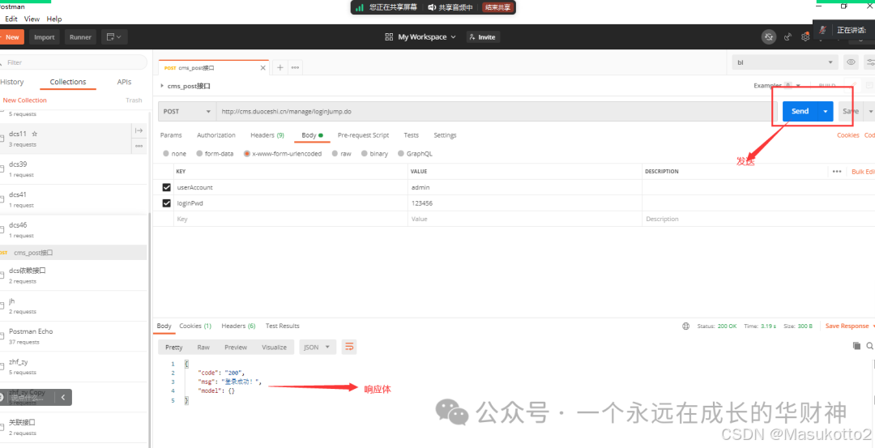The width and height of the screenshot is (875, 448).
Task: Switch response view to Preview
Action: (236, 347)
